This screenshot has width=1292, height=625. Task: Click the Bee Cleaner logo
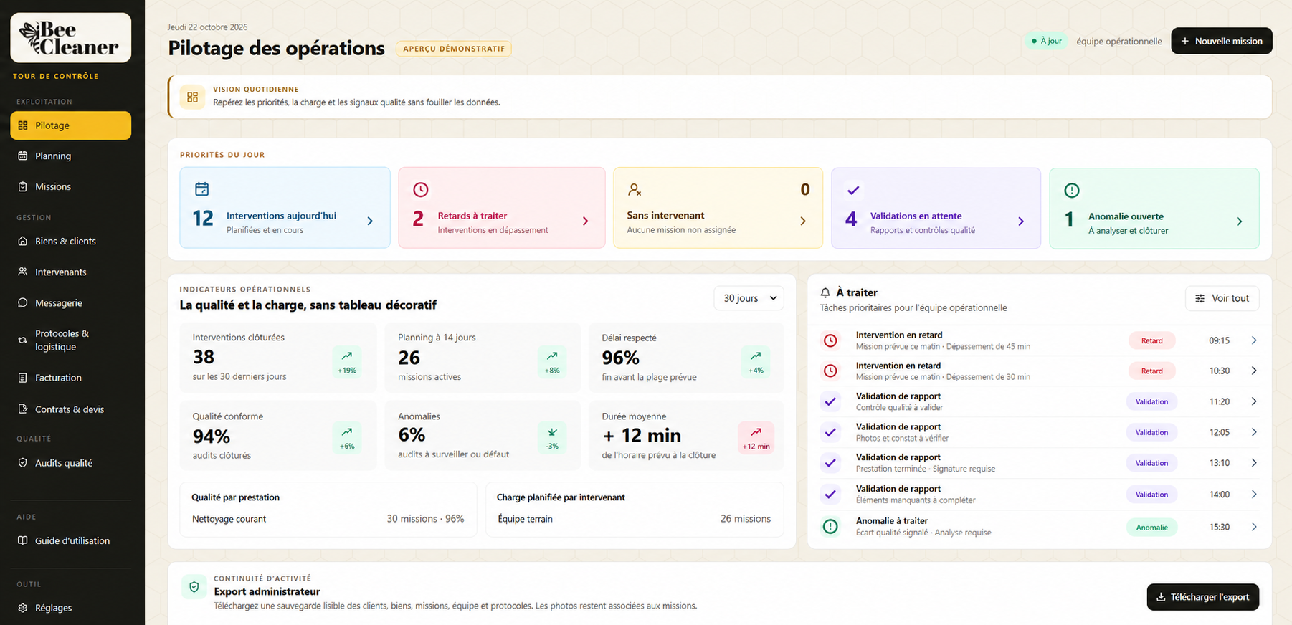pos(70,38)
